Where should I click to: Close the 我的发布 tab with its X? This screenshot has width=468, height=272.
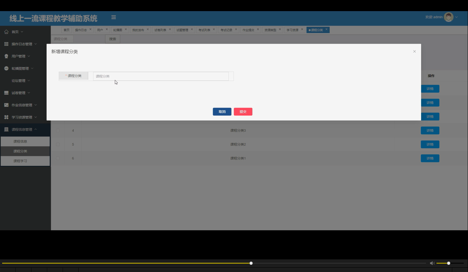pos(148,29)
